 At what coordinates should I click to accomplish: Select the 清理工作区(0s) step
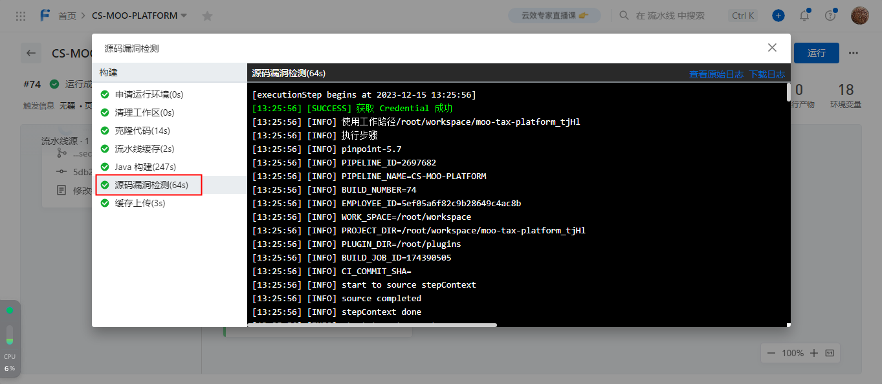tap(169, 112)
